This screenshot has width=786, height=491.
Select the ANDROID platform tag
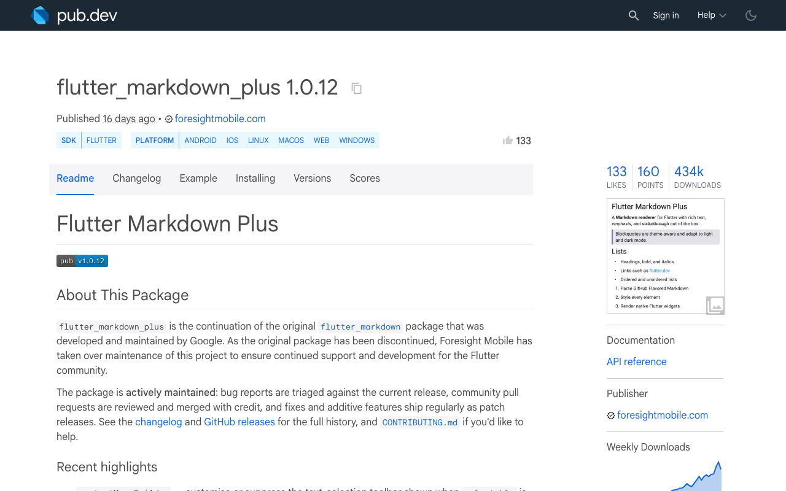(201, 141)
